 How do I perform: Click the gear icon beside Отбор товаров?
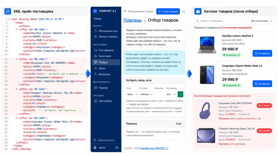pos(184,12)
